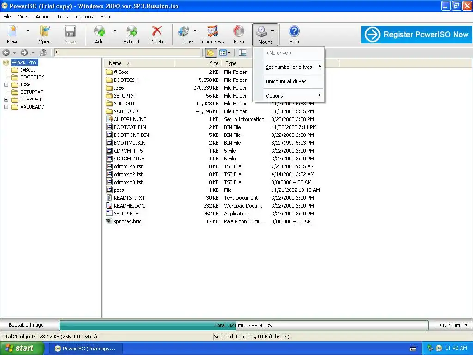Select the BOOTCAT.BIN file icon

click(109, 127)
